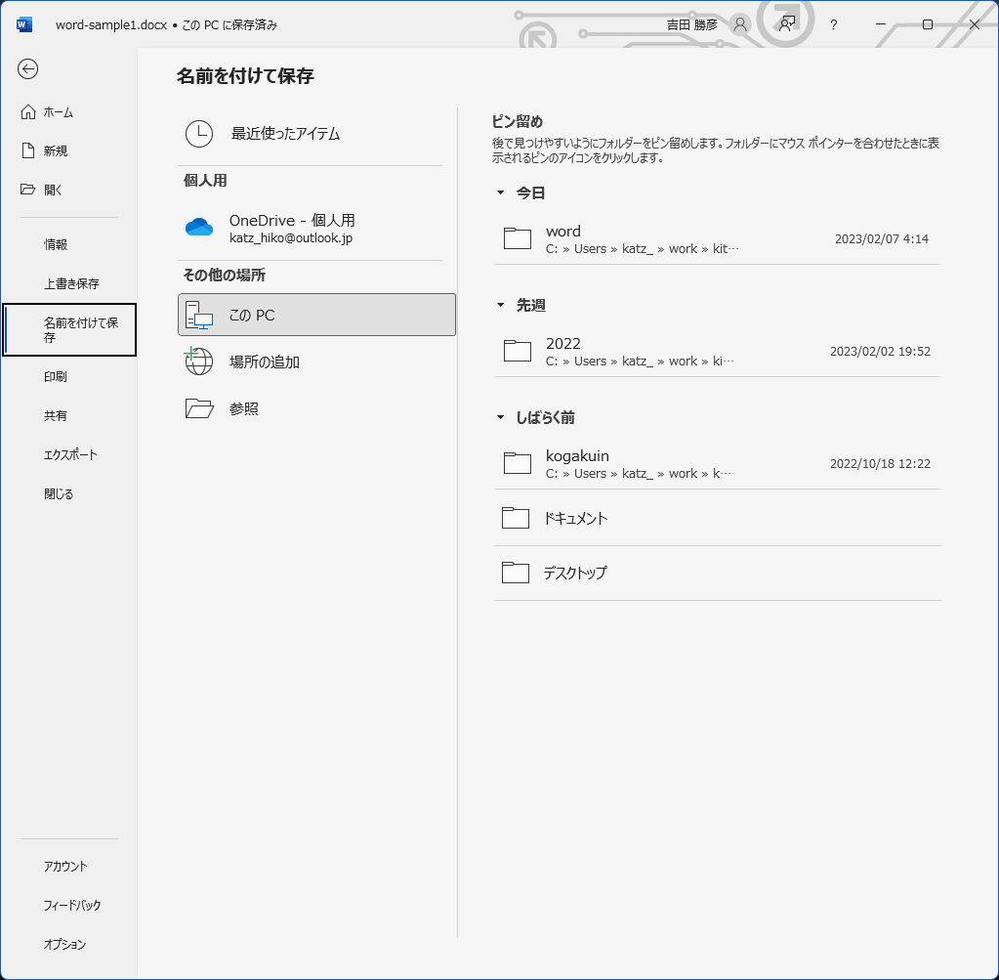The image size is (999, 980).
Task: Open help with the question mark icon
Action: pyautogui.click(x=833, y=24)
